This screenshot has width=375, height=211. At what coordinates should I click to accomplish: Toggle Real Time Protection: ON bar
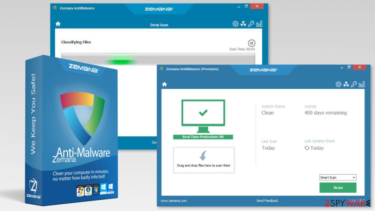(203, 137)
